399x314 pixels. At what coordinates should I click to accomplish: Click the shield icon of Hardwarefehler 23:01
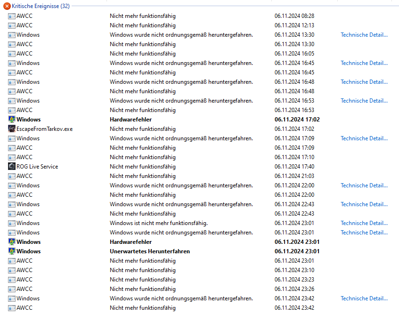[x=12, y=242]
